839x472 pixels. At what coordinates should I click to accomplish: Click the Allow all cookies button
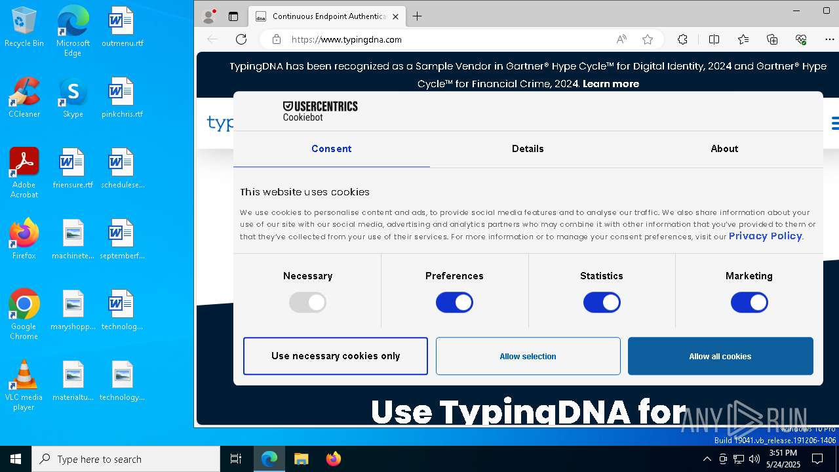pyautogui.click(x=720, y=356)
